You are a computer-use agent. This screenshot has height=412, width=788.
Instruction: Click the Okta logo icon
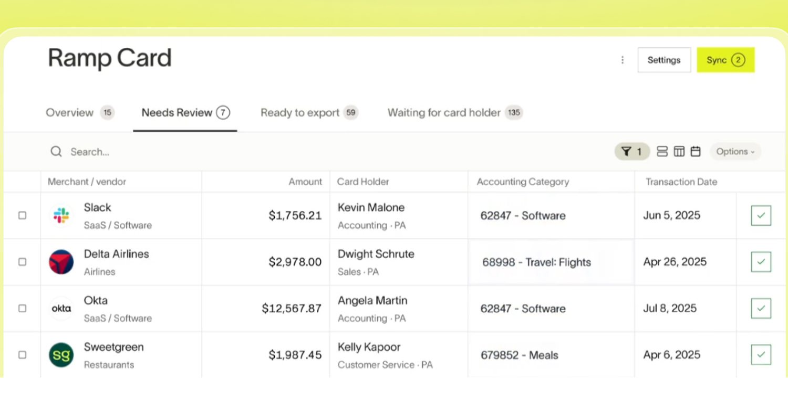(x=61, y=309)
